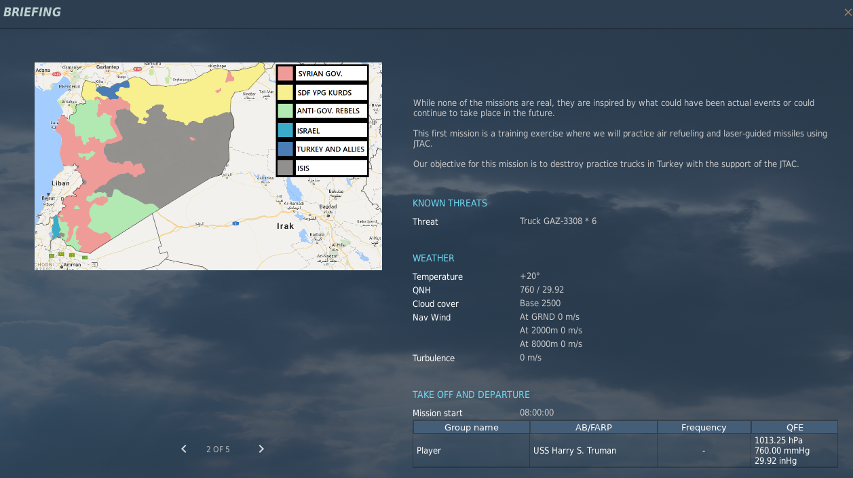Go to the next briefing page
Image resolution: width=853 pixels, height=478 pixels.
click(x=261, y=449)
